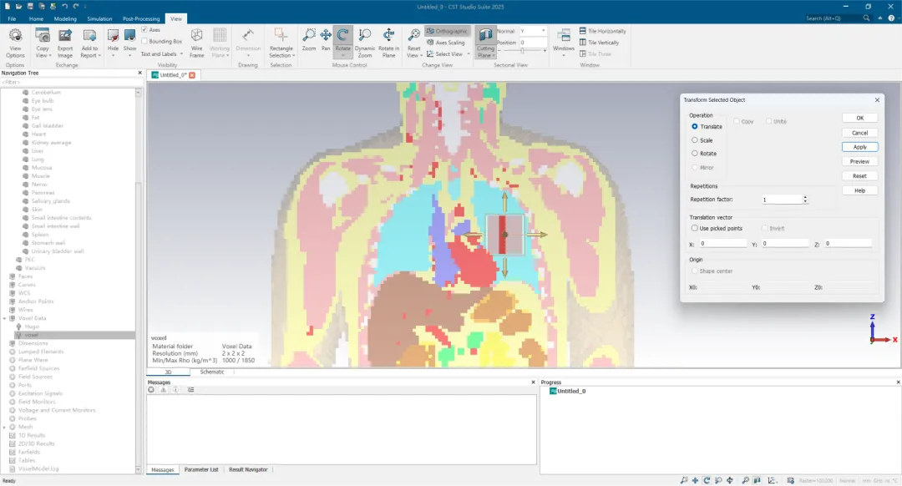
Task: Click the status bar cutting plane icon
Action: pos(757,480)
